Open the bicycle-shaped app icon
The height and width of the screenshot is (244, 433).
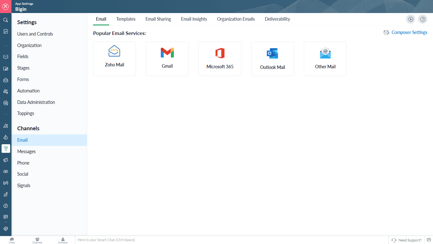(5, 91)
